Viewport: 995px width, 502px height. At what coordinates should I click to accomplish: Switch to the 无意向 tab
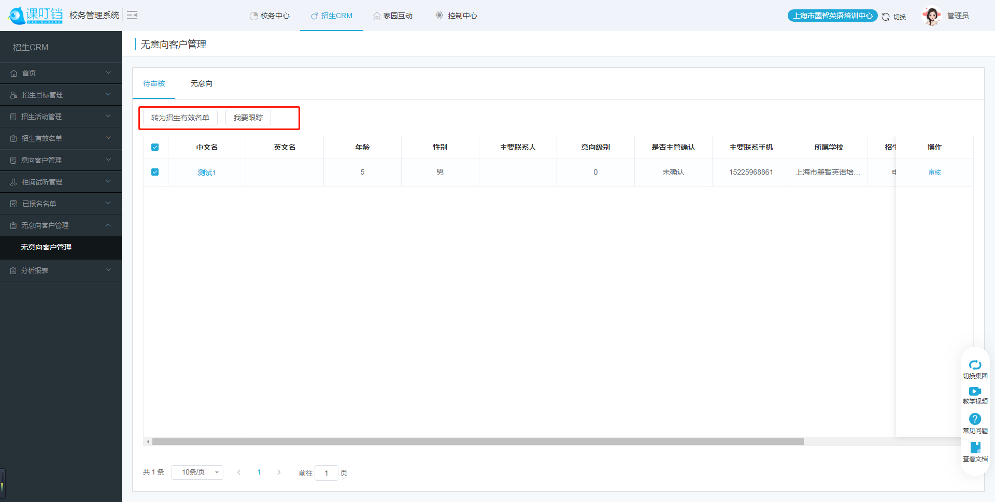(x=202, y=83)
